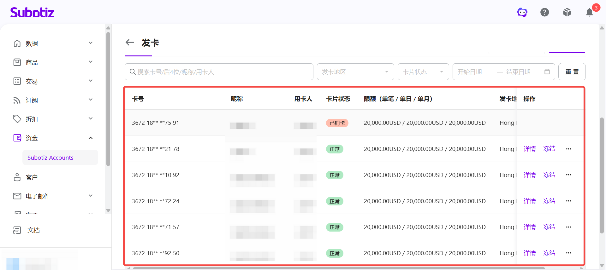This screenshot has width=606, height=270.
Task: Click the calendar icon in date range
Action: pos(547,72)
